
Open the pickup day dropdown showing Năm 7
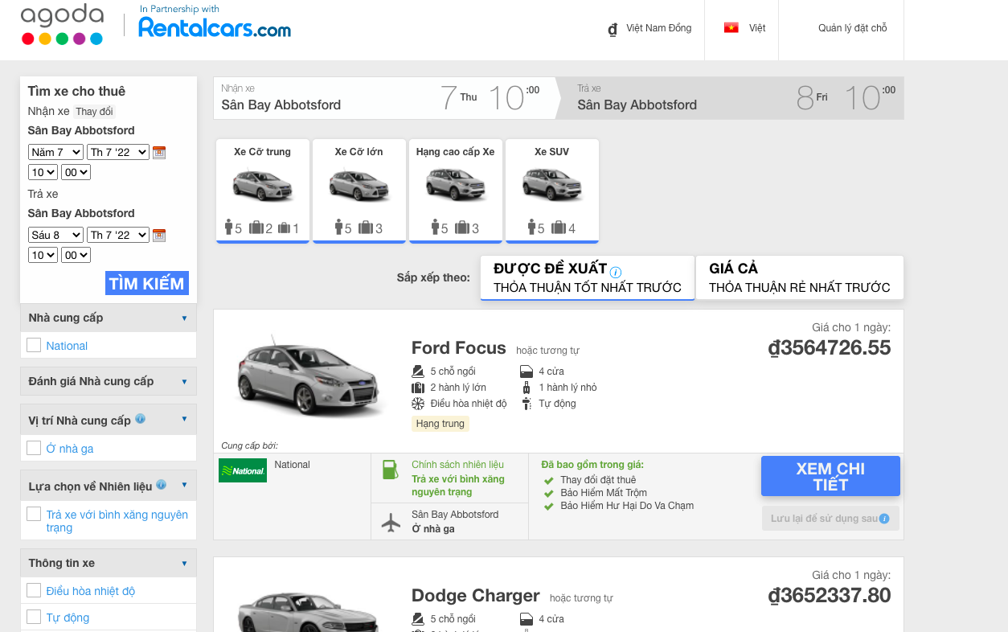pos(55,152)
